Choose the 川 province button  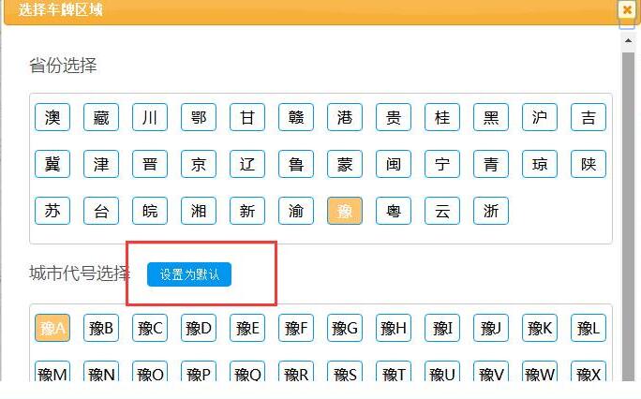point(150,117)
